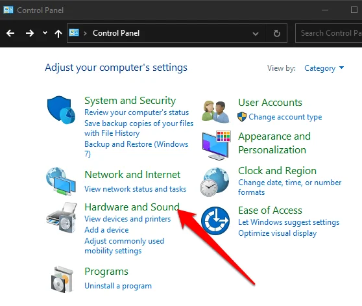Open Change date, time, or number formats
Image resolution: width=362 pixels, height=306 pixels.
point(290,188)
